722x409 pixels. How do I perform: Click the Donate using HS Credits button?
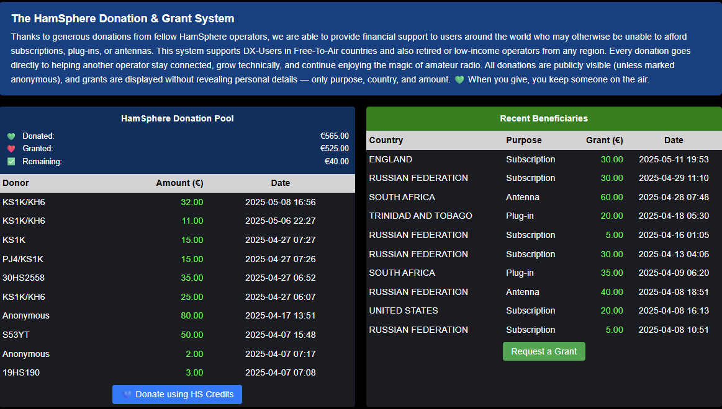(x=178, y=394)
